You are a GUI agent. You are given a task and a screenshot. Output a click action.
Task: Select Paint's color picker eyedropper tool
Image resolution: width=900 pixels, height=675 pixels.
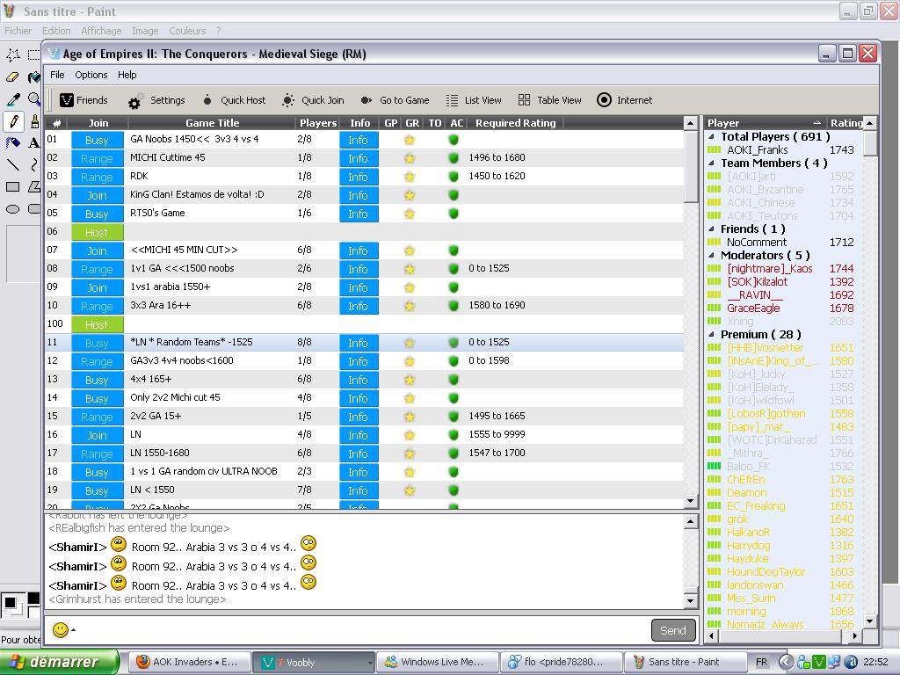pos(13,99)
